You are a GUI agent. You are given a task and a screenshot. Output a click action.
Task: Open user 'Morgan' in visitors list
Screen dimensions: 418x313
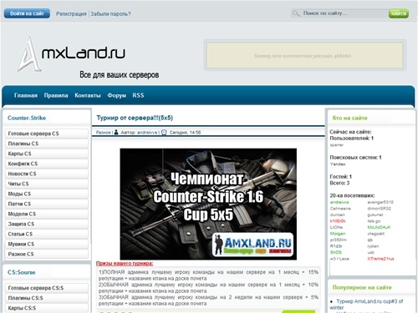point(338,234)
